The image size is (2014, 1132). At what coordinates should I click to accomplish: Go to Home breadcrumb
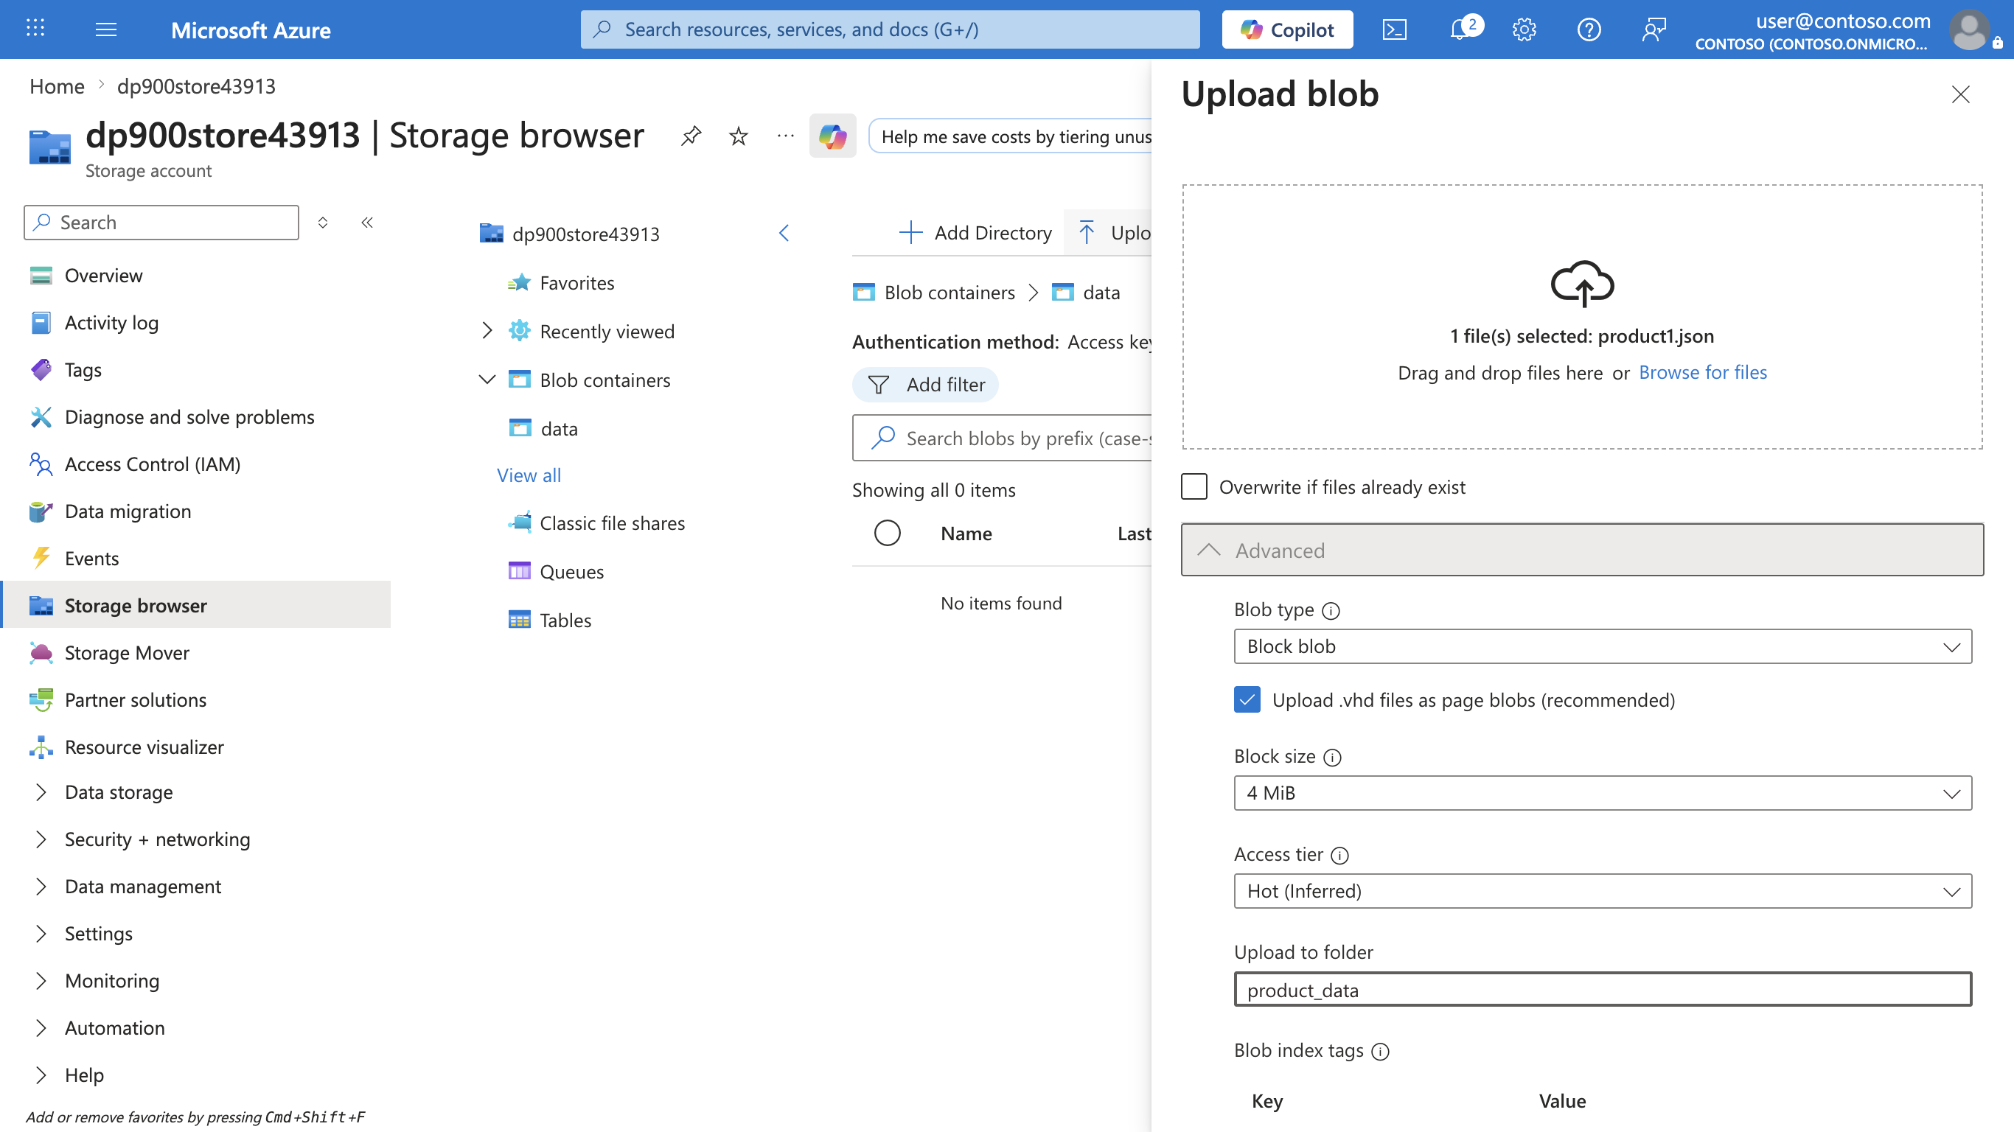point(56,86)
